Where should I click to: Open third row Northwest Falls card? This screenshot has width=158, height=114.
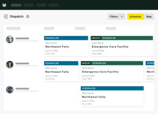pyautogui.click(x=112, y=96)
